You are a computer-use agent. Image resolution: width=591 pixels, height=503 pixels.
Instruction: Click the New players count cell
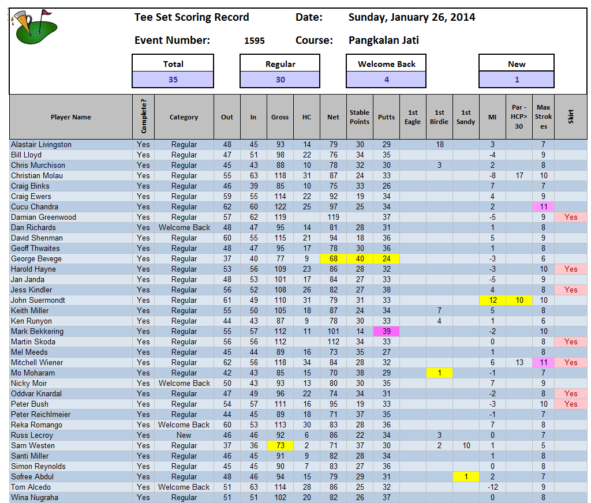pos(517,80)
